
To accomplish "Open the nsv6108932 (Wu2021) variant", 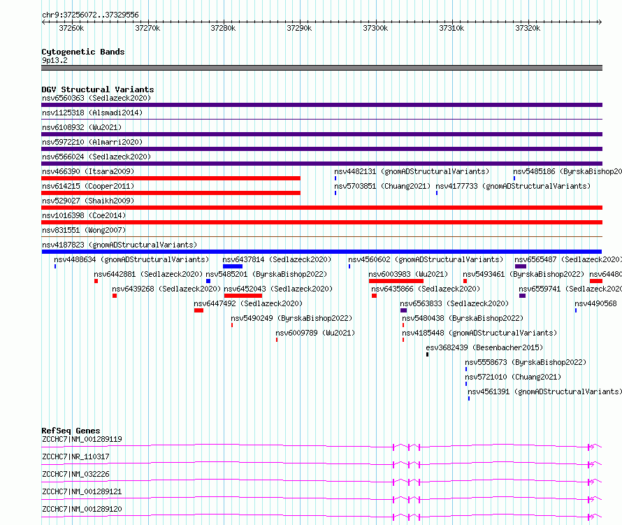I will coord(82,127).
